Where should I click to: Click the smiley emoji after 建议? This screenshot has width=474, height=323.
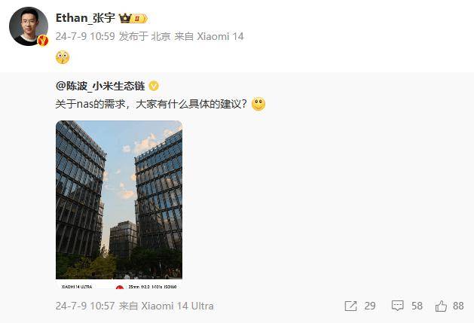click(x=258, y=104)
